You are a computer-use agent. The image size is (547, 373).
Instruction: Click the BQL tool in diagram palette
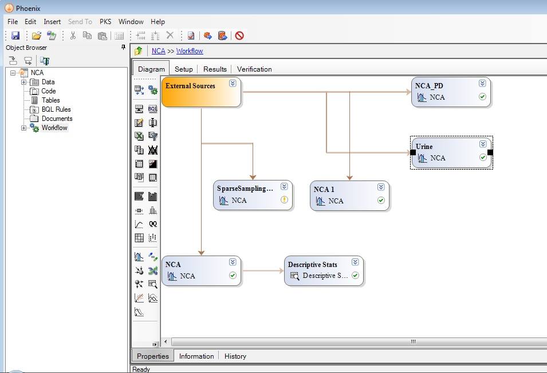pos(153,109)
